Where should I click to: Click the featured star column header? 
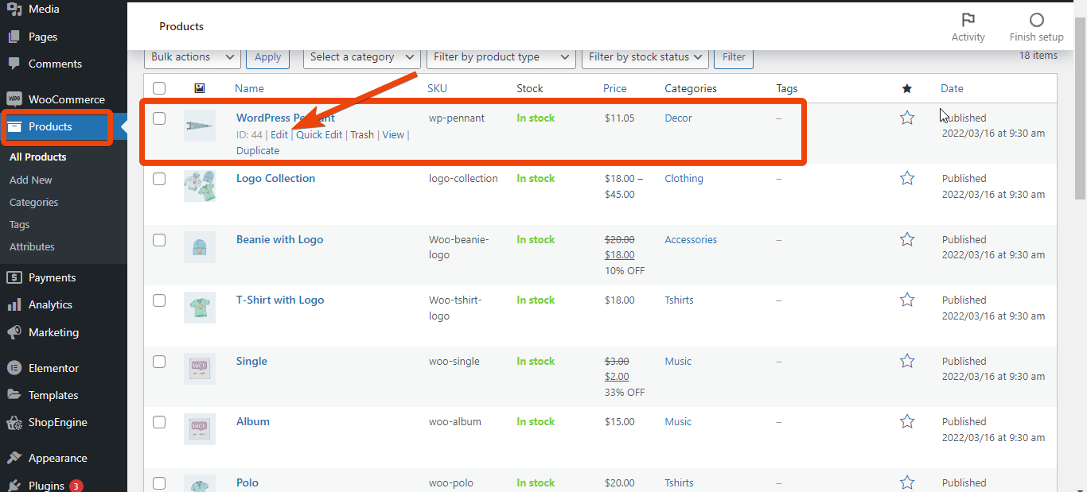coord(907,88)
